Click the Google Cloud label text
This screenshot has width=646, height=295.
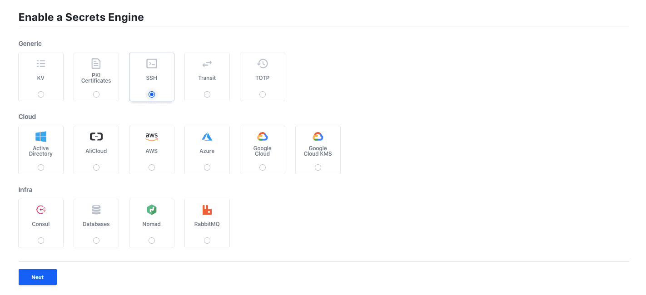coord(263,151)
